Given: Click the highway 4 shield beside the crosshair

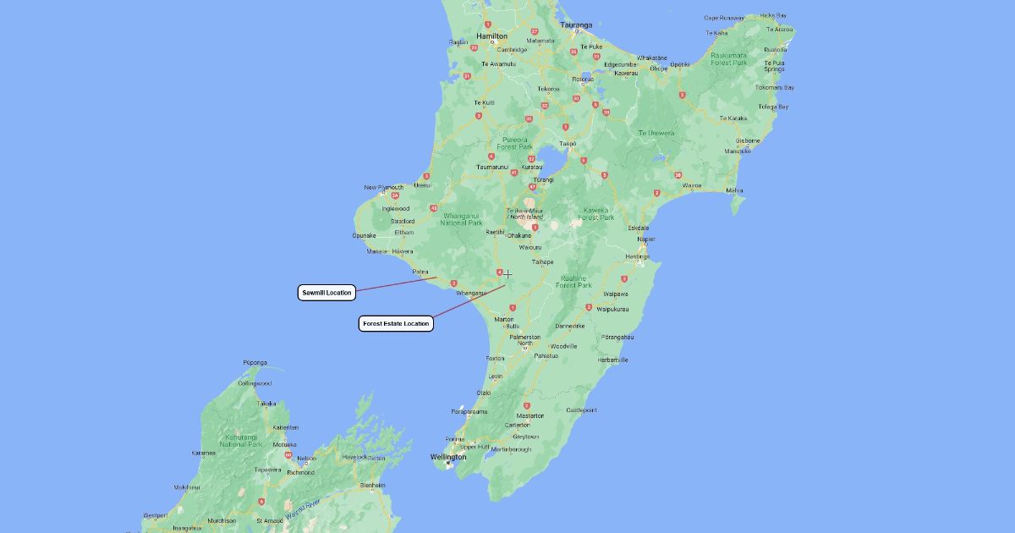Looking at the screenshot, I should click(499, 272).
